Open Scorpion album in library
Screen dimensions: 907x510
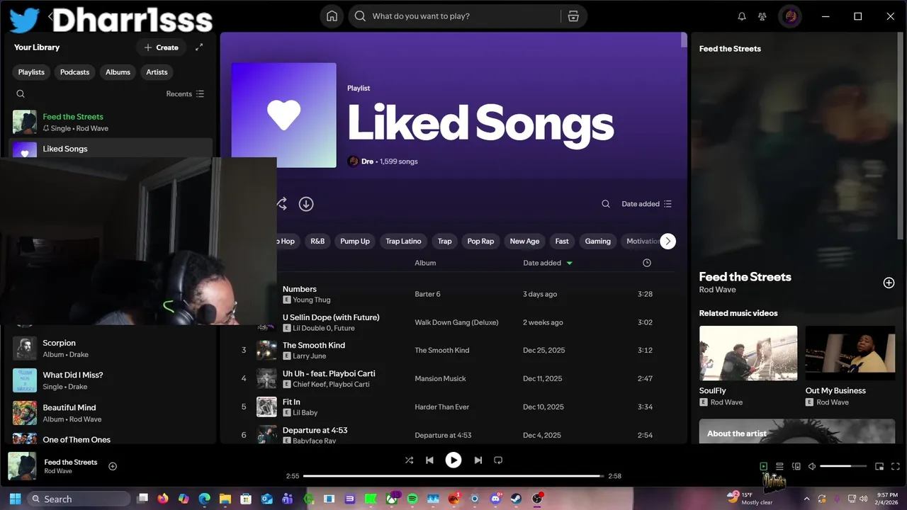pyautogui.click(x=111, y=348)
